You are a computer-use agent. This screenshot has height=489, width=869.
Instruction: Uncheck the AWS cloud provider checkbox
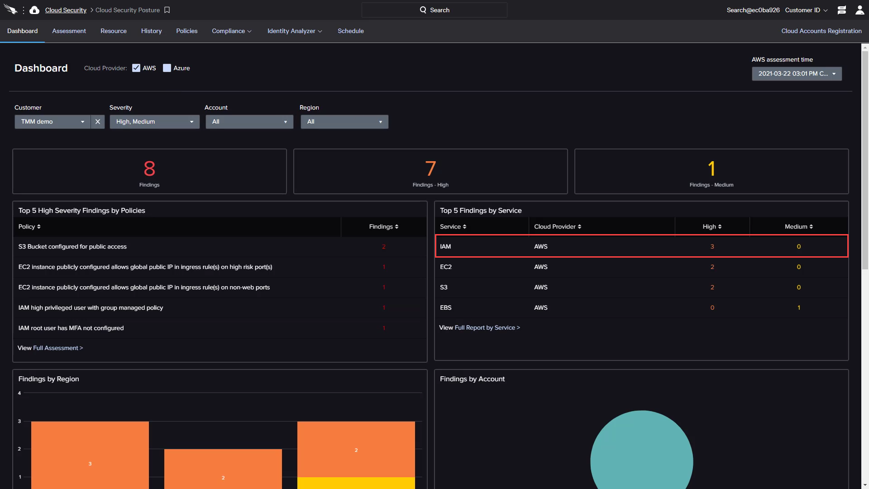(x=136, y=68)
